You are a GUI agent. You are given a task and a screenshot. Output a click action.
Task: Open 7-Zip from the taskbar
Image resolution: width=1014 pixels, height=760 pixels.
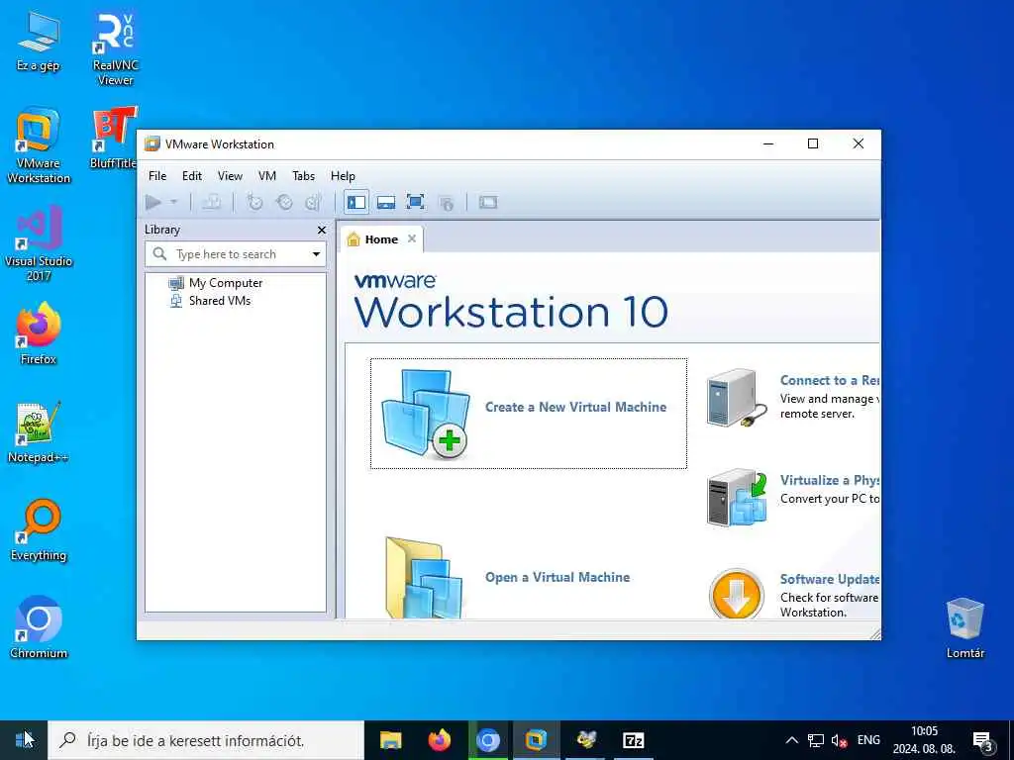[633, 740]
